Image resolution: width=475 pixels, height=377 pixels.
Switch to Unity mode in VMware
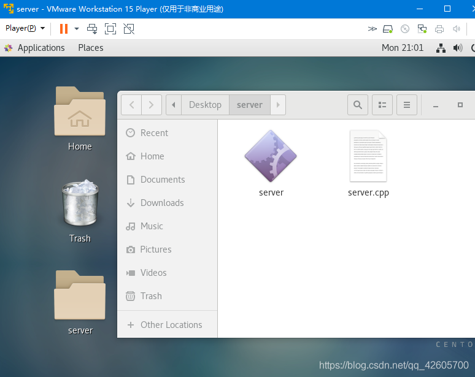point(129,29)
